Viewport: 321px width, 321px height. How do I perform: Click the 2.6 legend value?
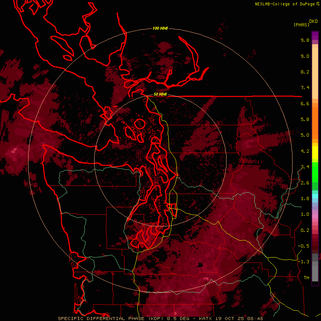tap(305, 183)
